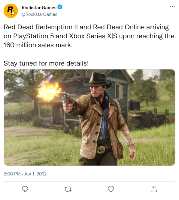This screenshot has height=200, width=179.
Task: Retweet this Rockstar Games post
Action: coord(68,189)
